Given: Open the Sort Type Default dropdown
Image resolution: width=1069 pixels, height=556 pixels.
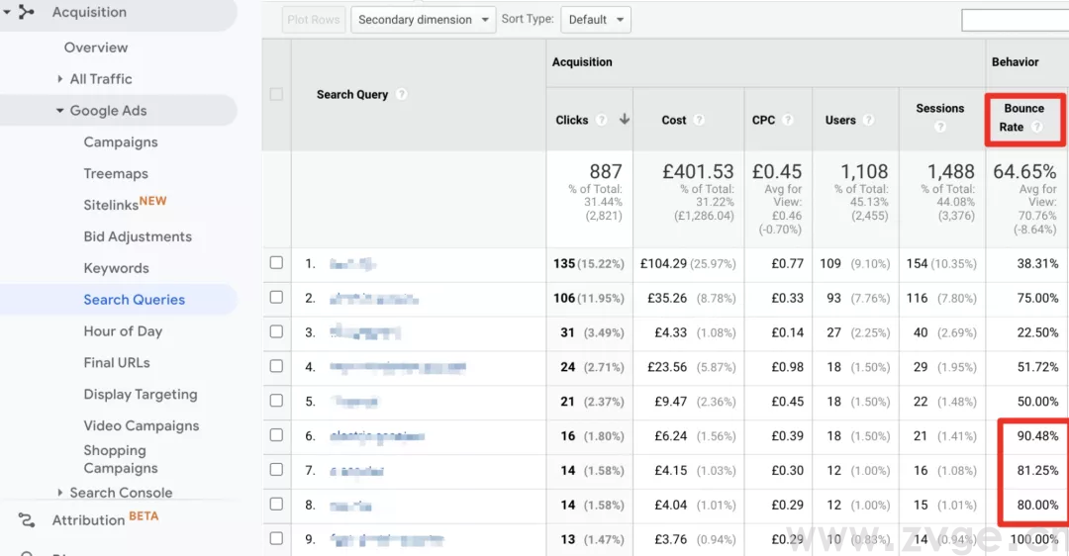Looking at the screenshot, I should (595, 20).
